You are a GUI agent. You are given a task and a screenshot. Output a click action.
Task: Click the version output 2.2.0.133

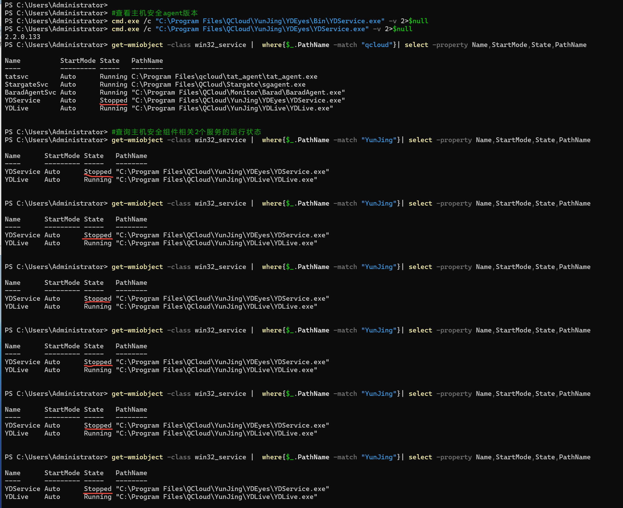[x=23, y=37]
